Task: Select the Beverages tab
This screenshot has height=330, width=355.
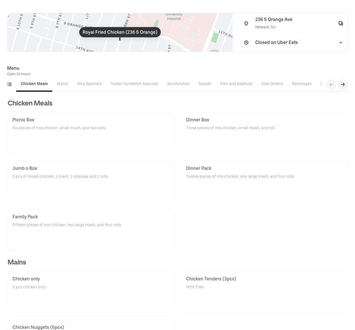Action: (x=302, y=84)
